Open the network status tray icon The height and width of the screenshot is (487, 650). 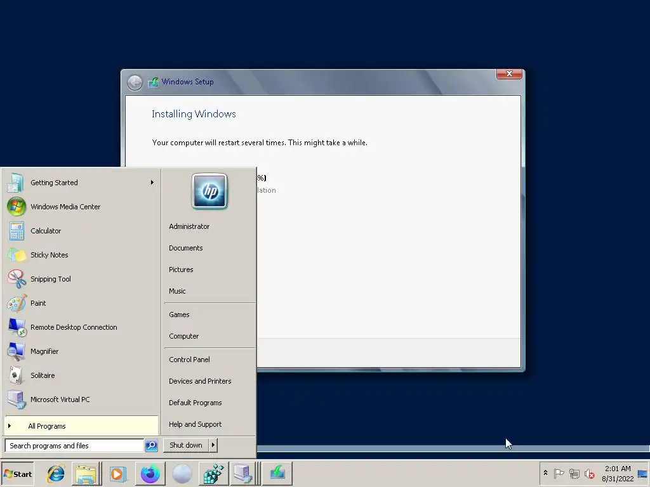(x=574, y=473)
